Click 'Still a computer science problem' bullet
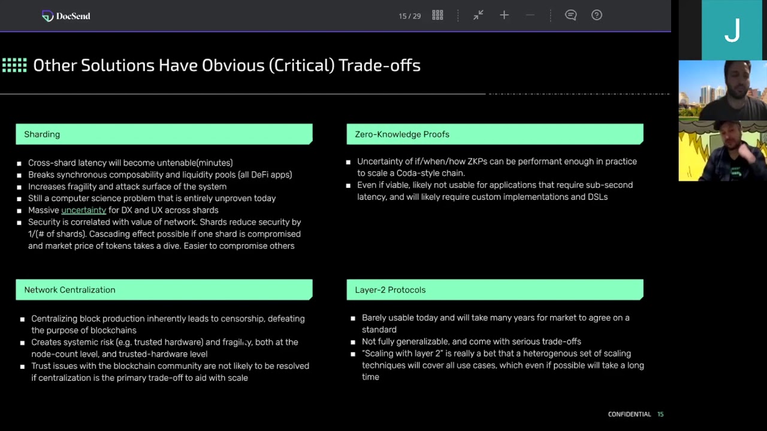767x431 pixels. pos(152,198)
